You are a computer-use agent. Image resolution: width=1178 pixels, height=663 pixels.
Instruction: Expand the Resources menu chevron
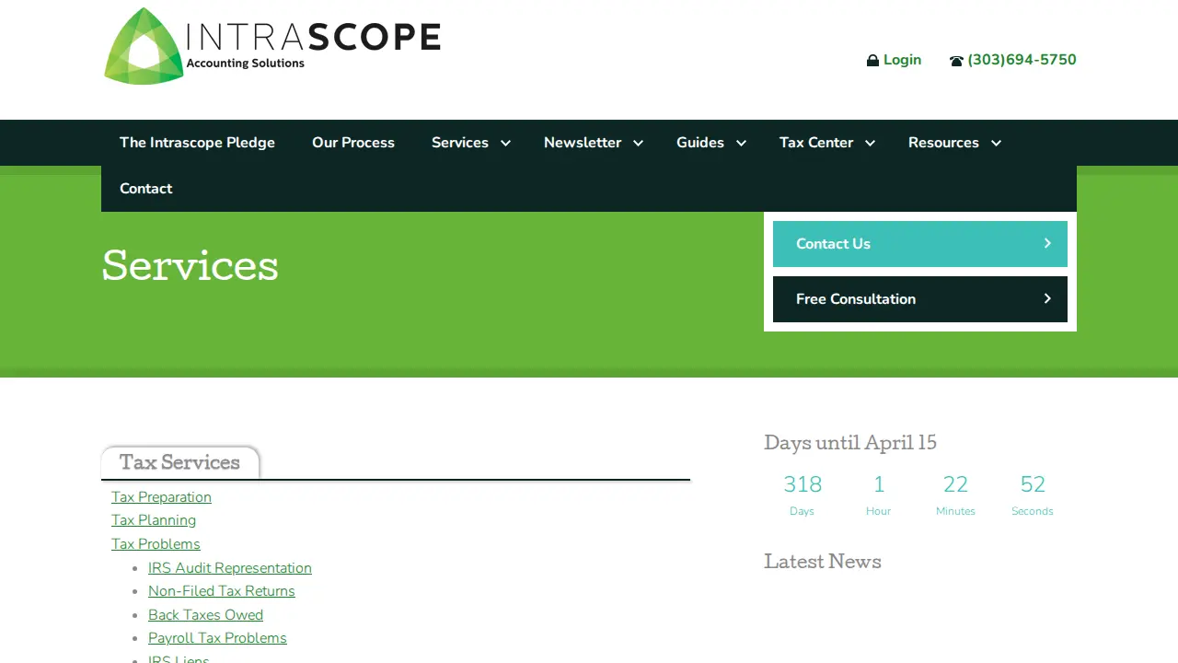(x=996, y=143)
